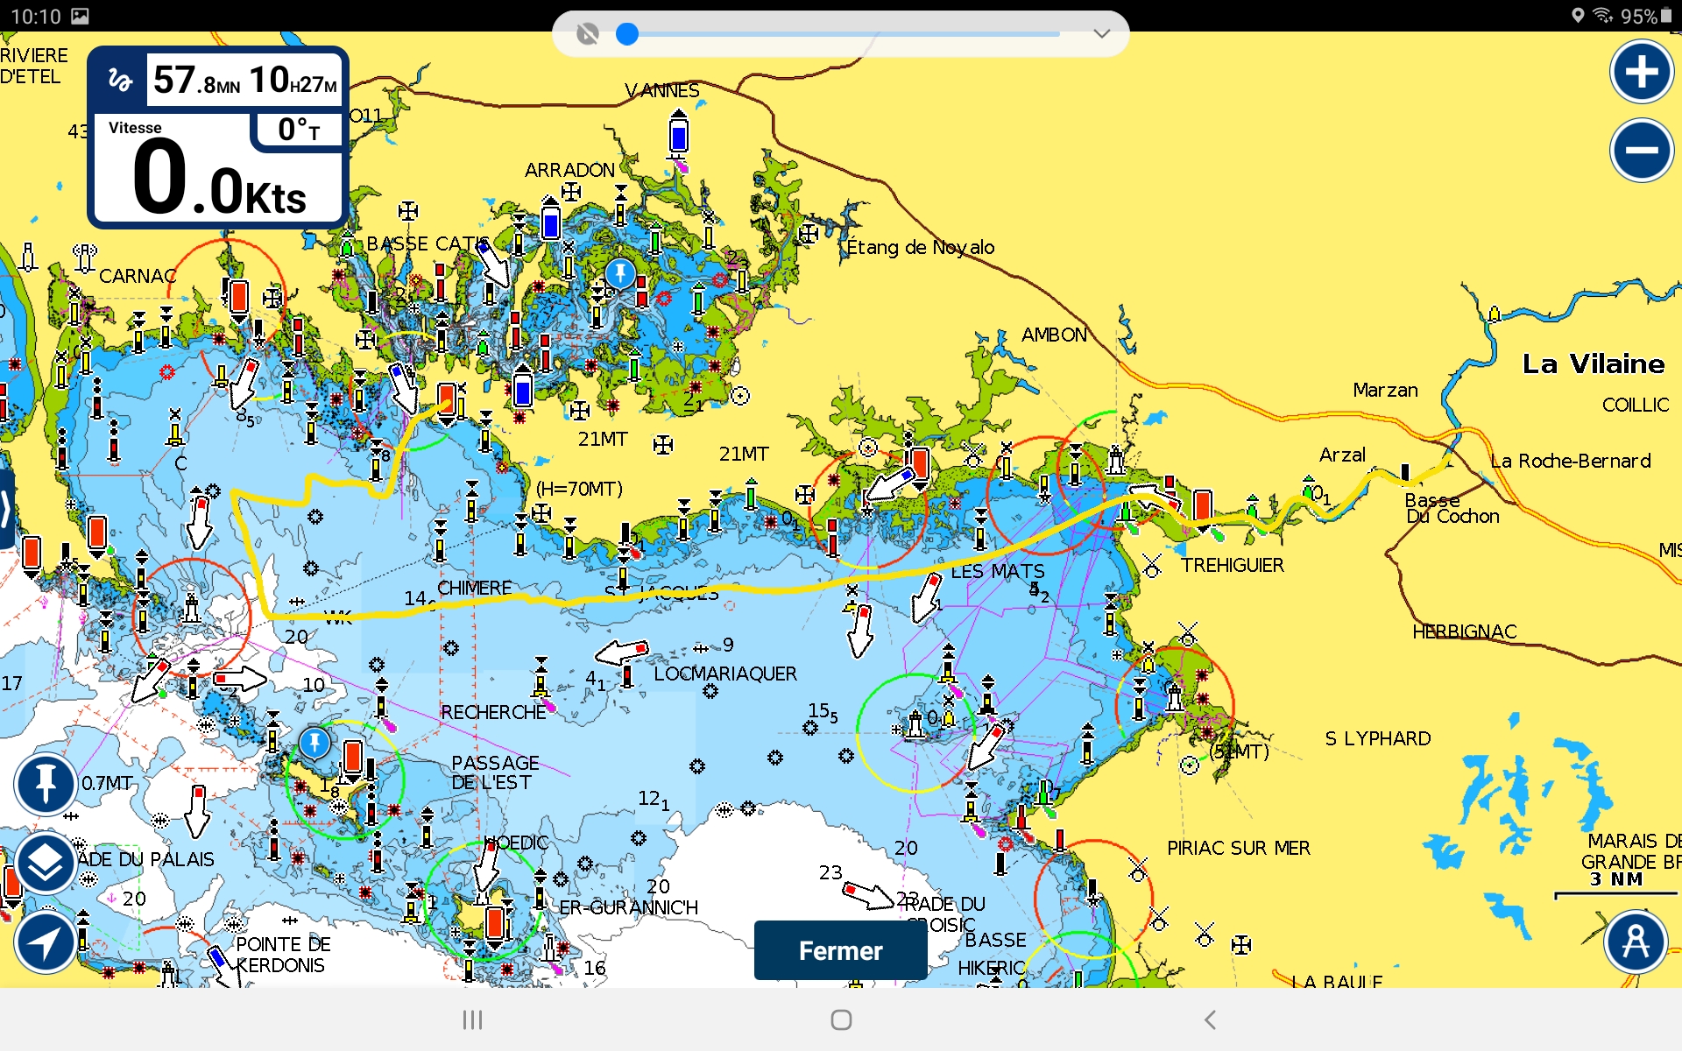Select the blue pin near Arradon
The image size is (1682, 1051).
pyautogui.click(x=620, y=272)
